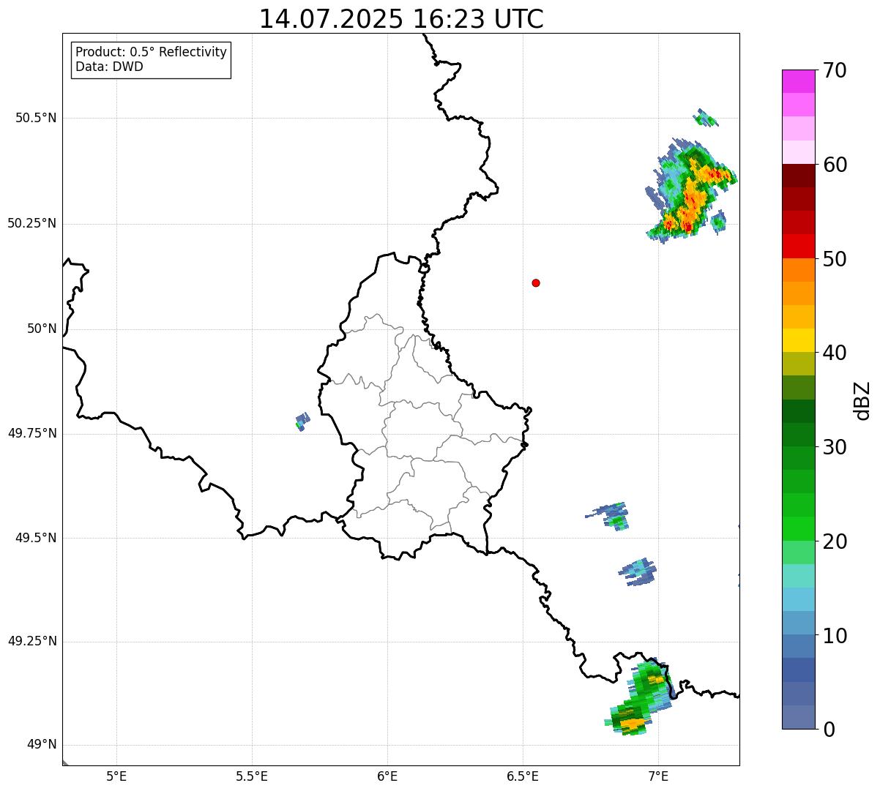Click the 5°E longitude label

(x=116, y=776)
